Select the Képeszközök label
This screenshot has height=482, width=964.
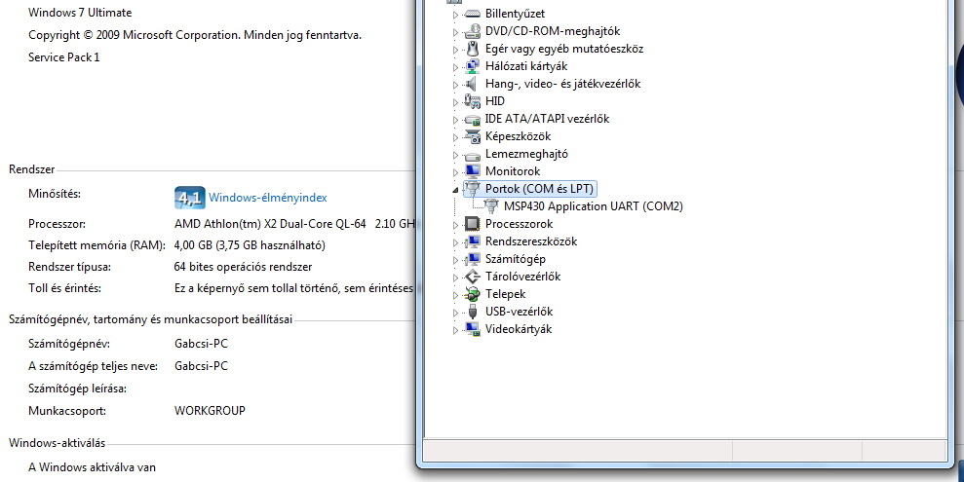point(518,136)
